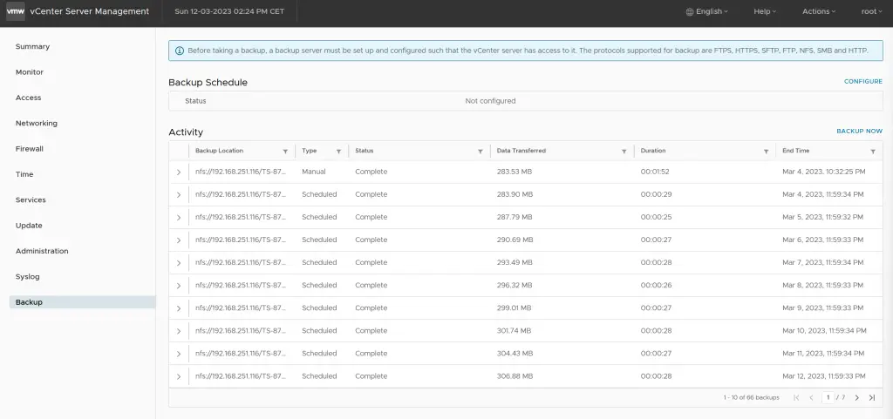Filter the End Time column

[873, 152]
